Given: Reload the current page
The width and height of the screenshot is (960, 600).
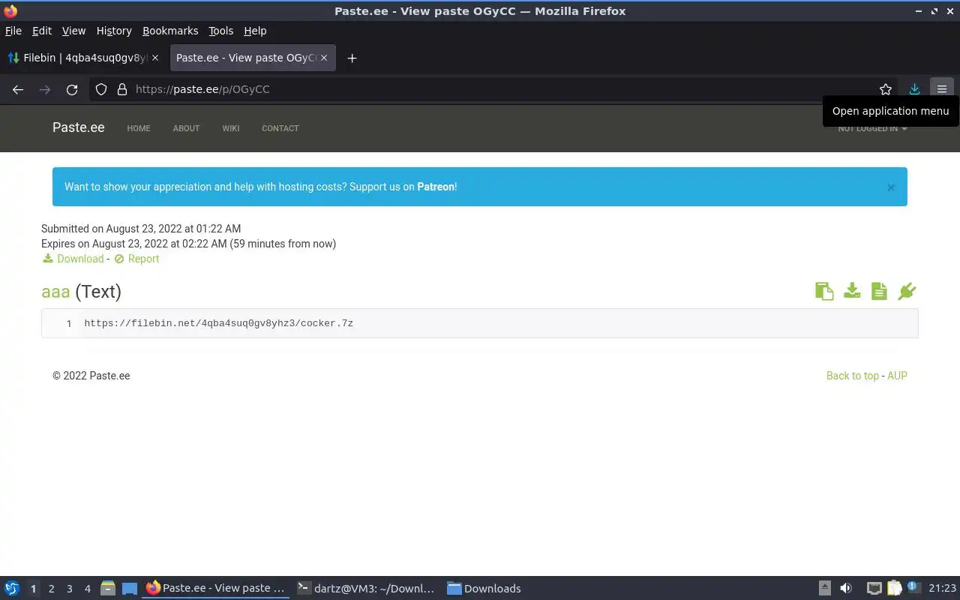Looking at the screenshot, I should 72,89.
